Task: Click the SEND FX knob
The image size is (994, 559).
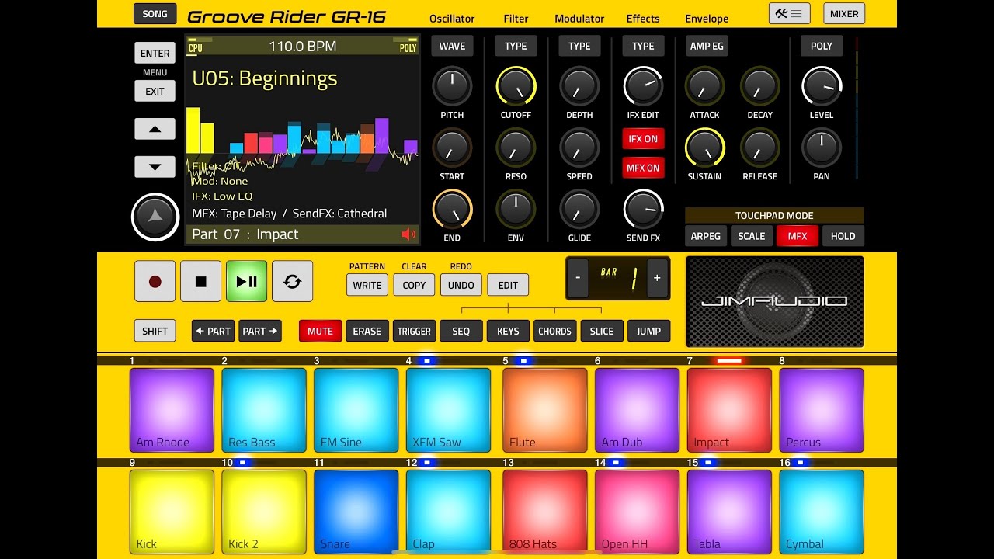Action: pyautogui.click(x=643, y=209)
